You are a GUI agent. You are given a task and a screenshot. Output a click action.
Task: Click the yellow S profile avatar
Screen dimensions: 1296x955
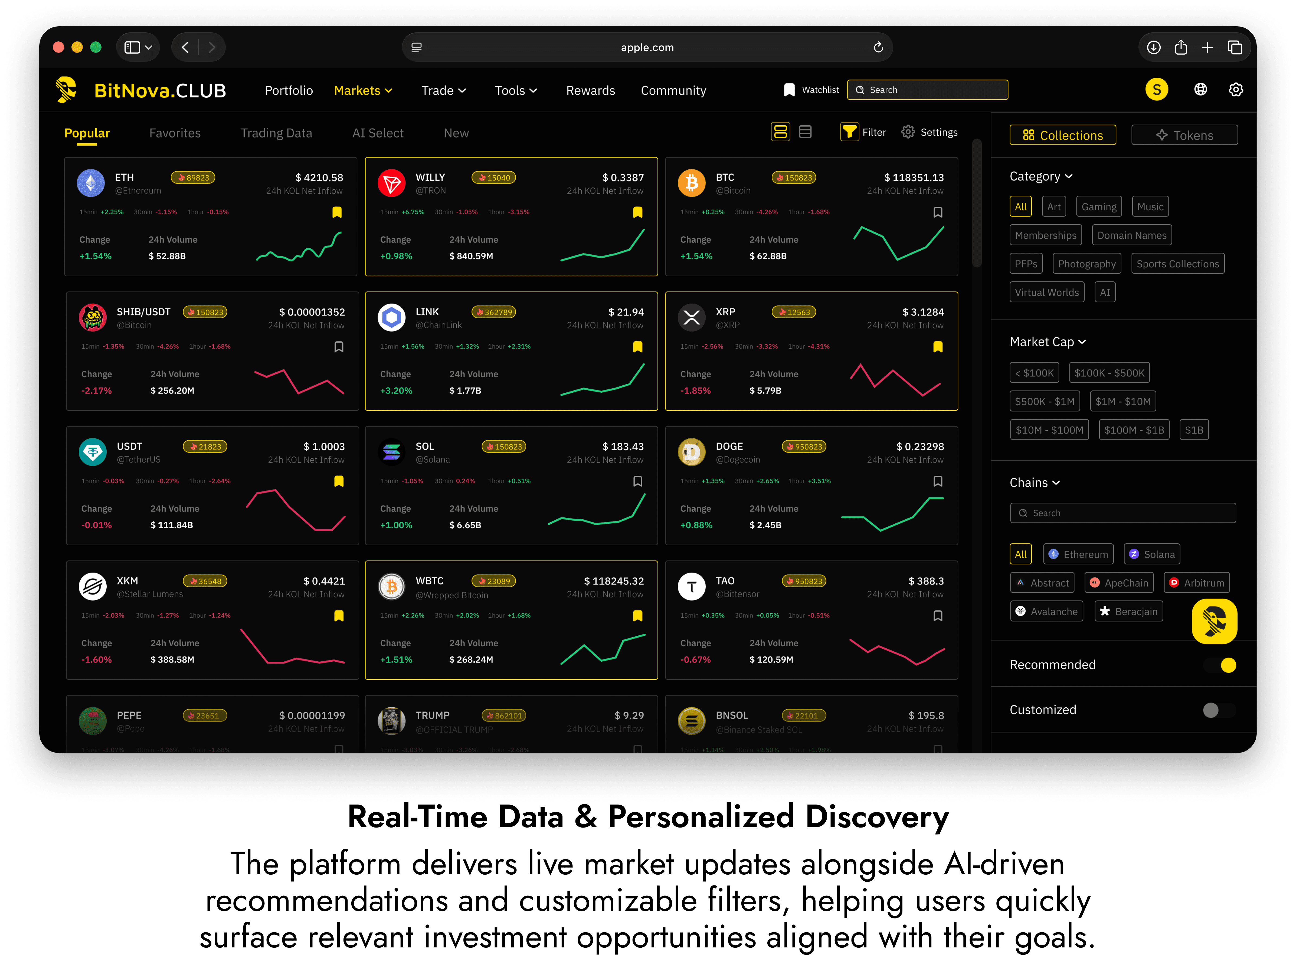(1157, 90)
